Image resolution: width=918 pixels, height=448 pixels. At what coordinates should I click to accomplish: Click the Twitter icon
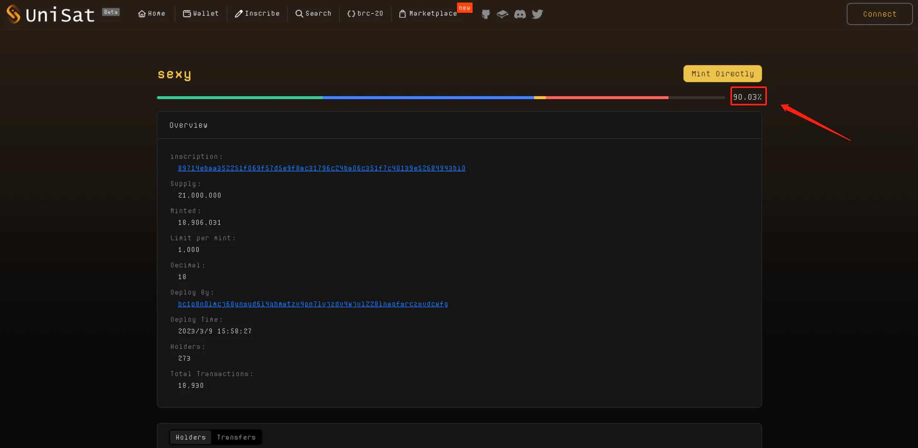[x=537, y=13]
